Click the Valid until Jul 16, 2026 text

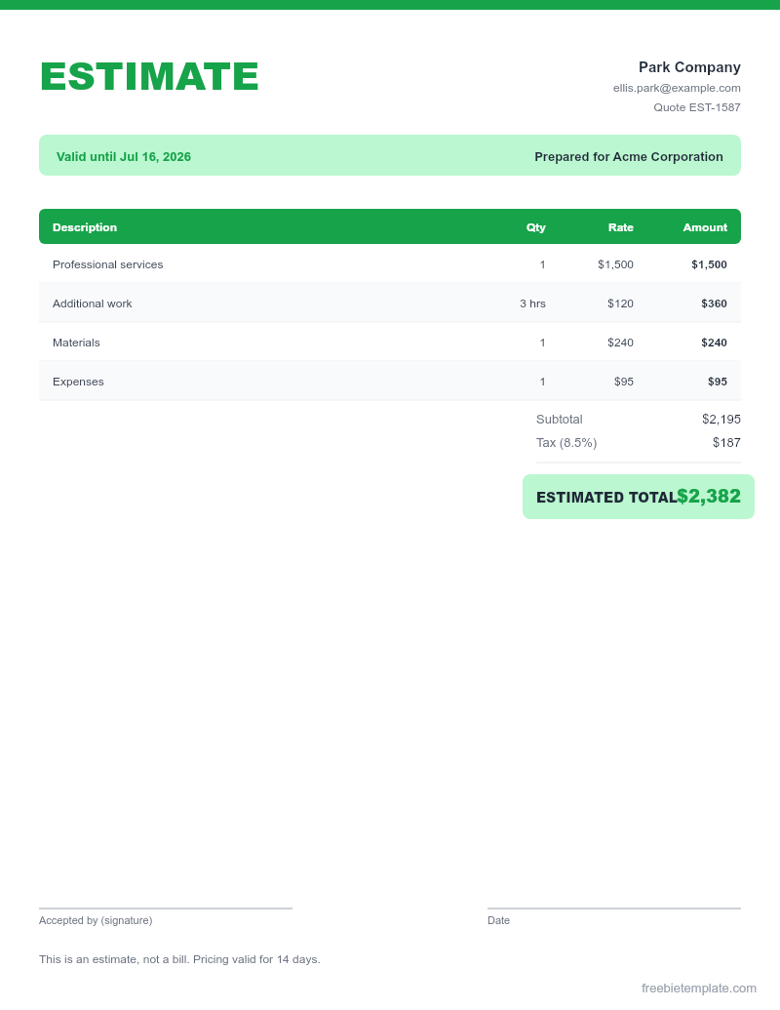[124, 156]
